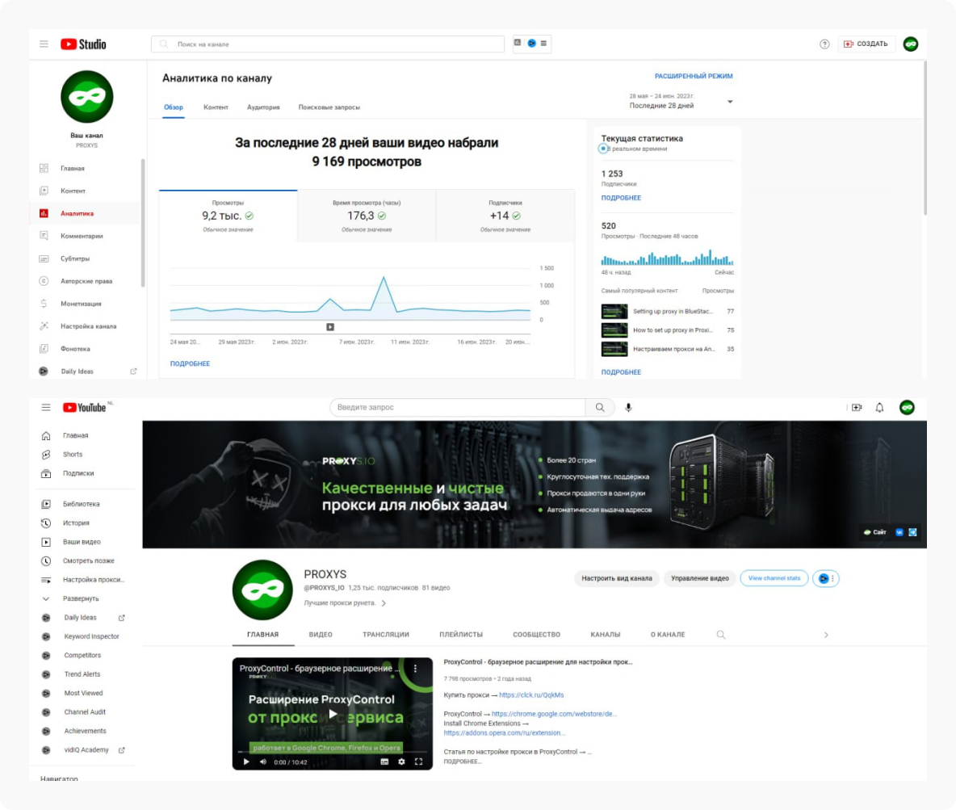Screen dimensions: 956x810
Task: Open Подписки in the YouTube sidebar
Action: (86, 473)
